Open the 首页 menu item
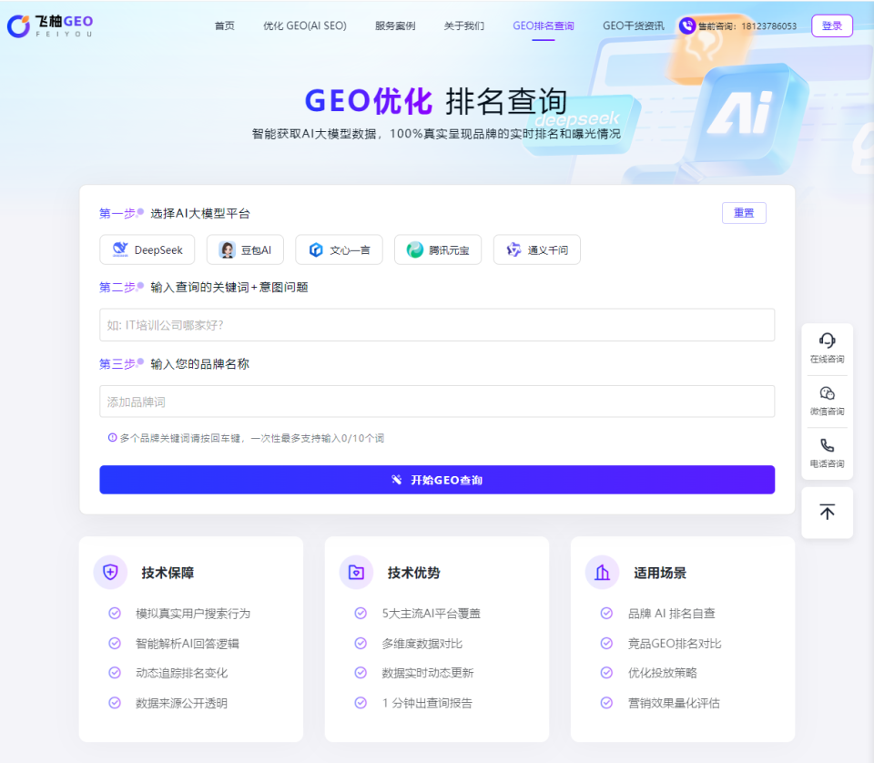 click(224, 25)
